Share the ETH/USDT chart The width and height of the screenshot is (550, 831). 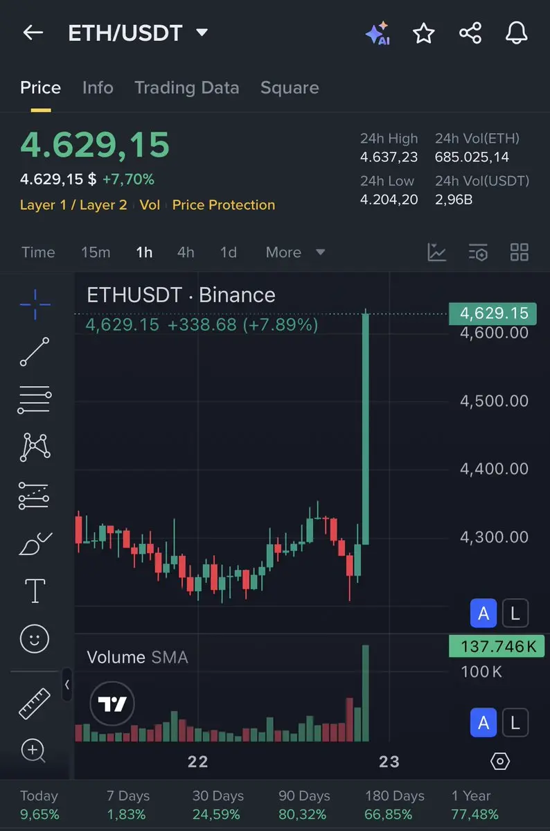(470, 33)
